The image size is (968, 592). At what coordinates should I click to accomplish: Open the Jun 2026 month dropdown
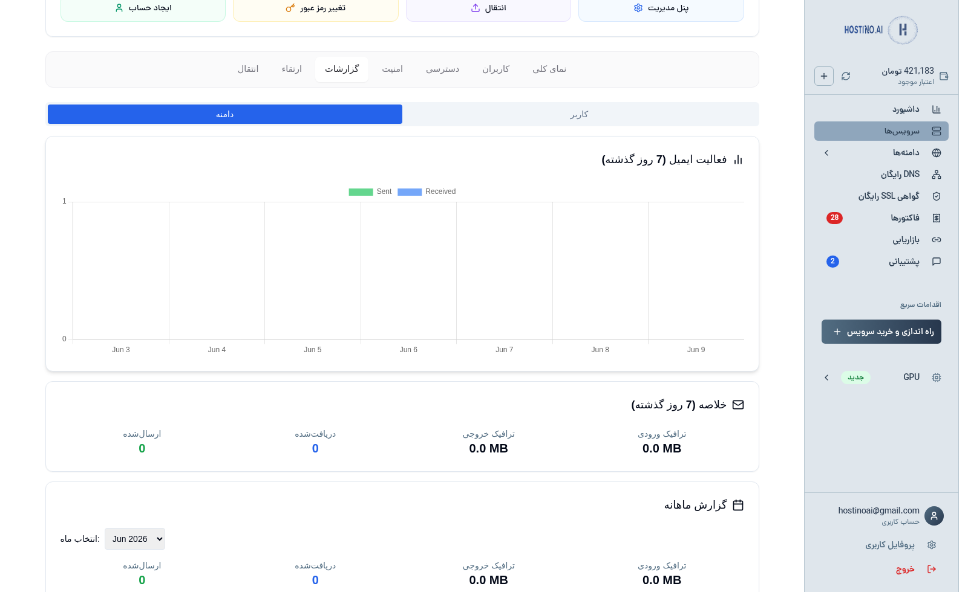[135, 539]
